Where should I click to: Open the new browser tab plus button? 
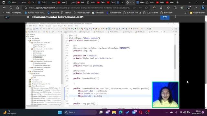pos(178,2)
